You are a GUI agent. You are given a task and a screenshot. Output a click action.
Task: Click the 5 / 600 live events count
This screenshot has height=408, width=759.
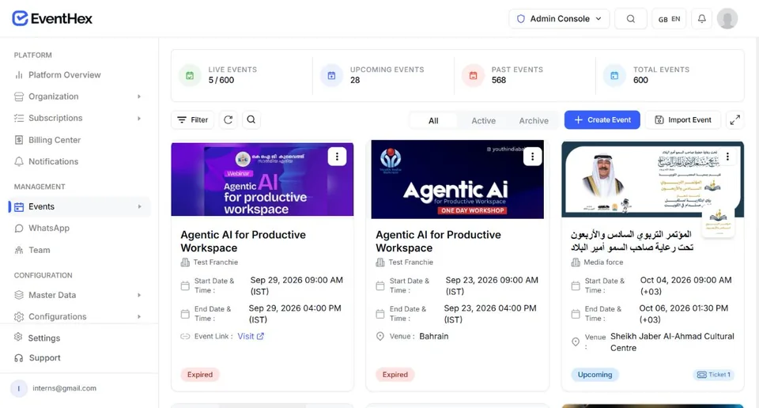[x=221, y=81]
